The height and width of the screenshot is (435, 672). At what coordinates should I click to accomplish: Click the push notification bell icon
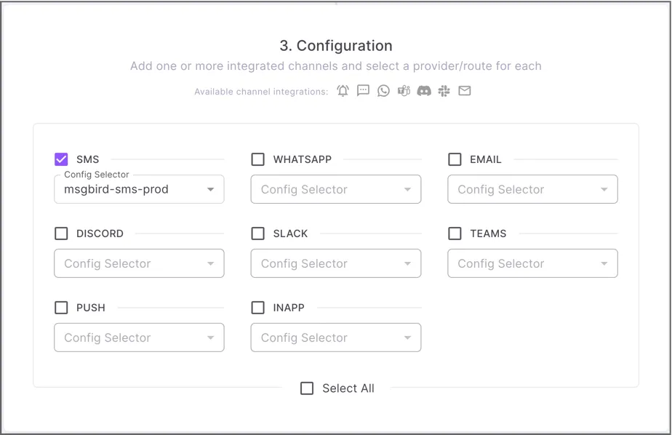coord(343,91)
